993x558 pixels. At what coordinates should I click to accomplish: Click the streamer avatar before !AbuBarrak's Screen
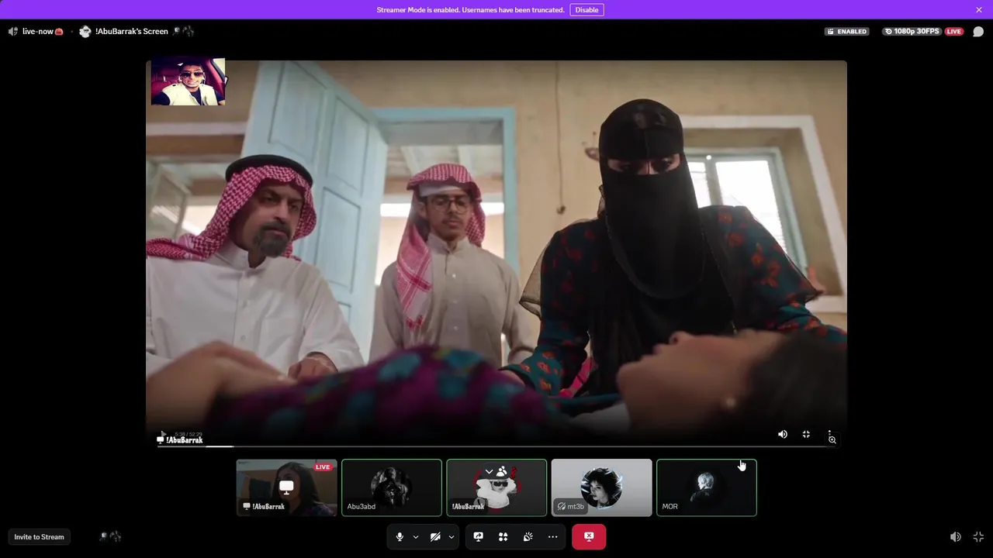(85, 32)
